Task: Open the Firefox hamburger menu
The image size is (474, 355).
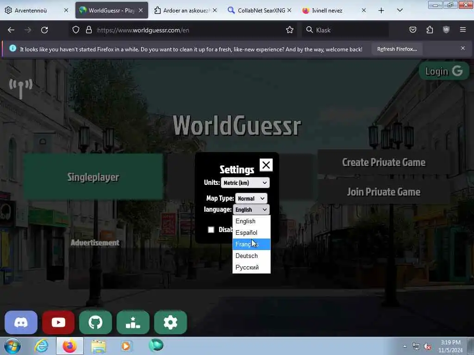Action: coord(462,30)
